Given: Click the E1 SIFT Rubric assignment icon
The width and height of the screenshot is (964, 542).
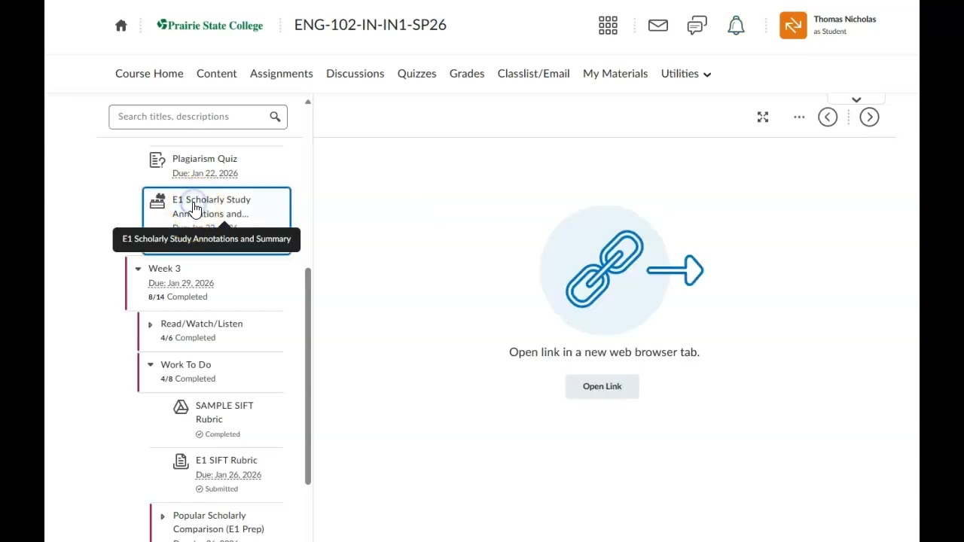Looking at the screenshot, I should [181, 461].
